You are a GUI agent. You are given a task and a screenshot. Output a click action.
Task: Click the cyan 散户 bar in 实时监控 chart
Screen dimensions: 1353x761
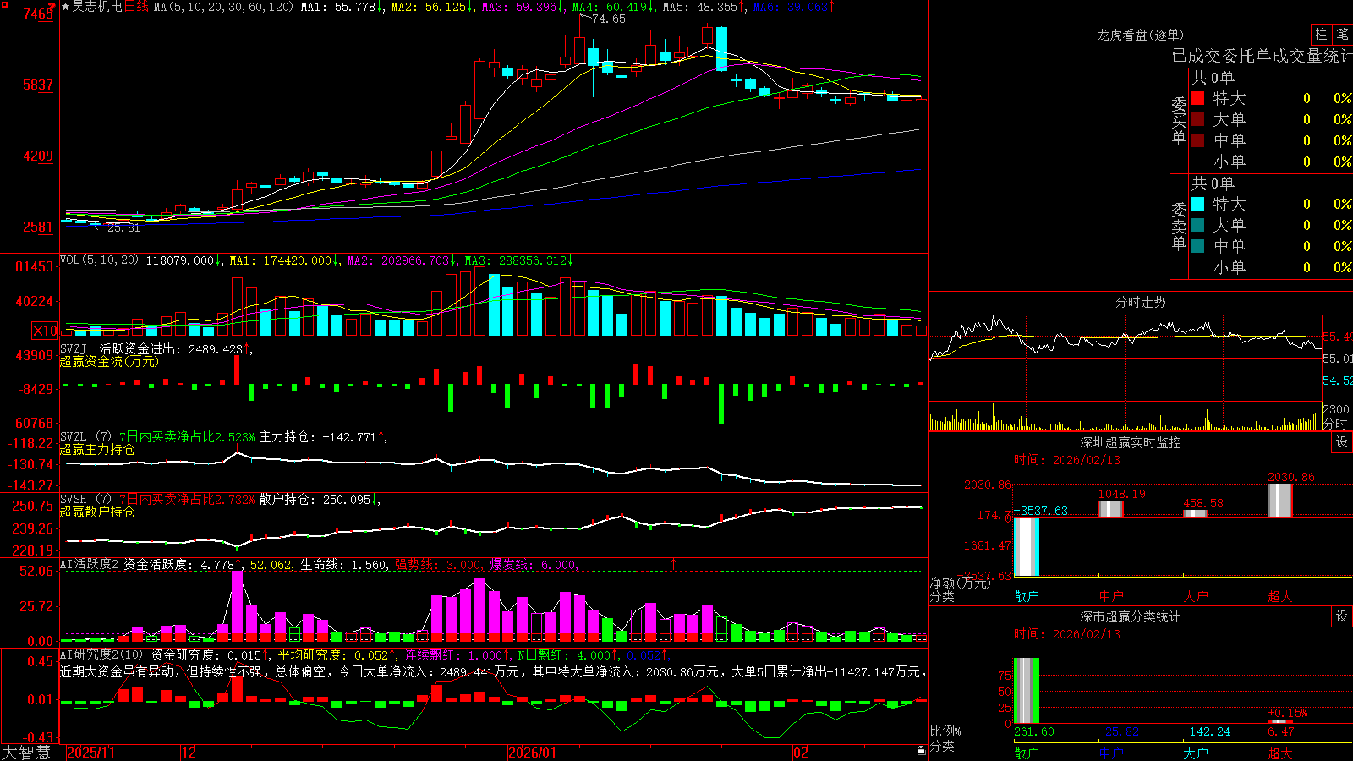click(1027, 547)
